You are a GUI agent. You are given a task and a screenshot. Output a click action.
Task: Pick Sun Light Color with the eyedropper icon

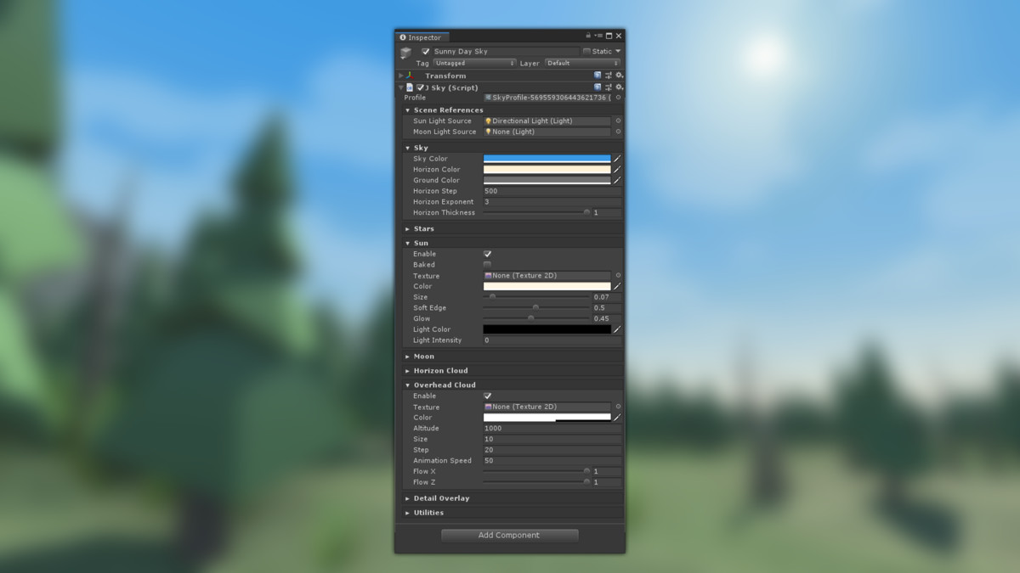tap(618, 329)
